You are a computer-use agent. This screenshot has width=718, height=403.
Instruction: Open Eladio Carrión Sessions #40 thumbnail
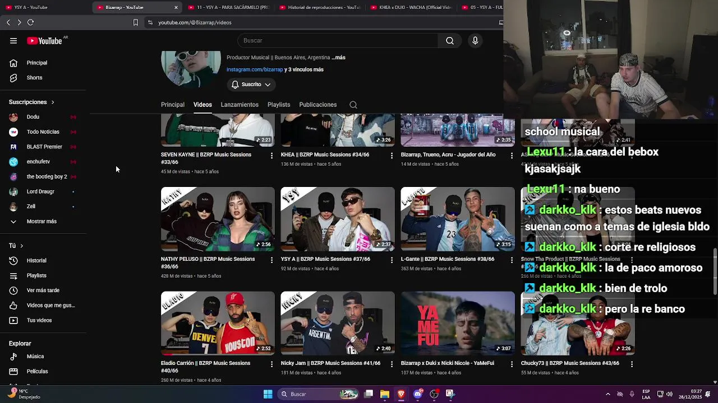[x=218, y=323]
